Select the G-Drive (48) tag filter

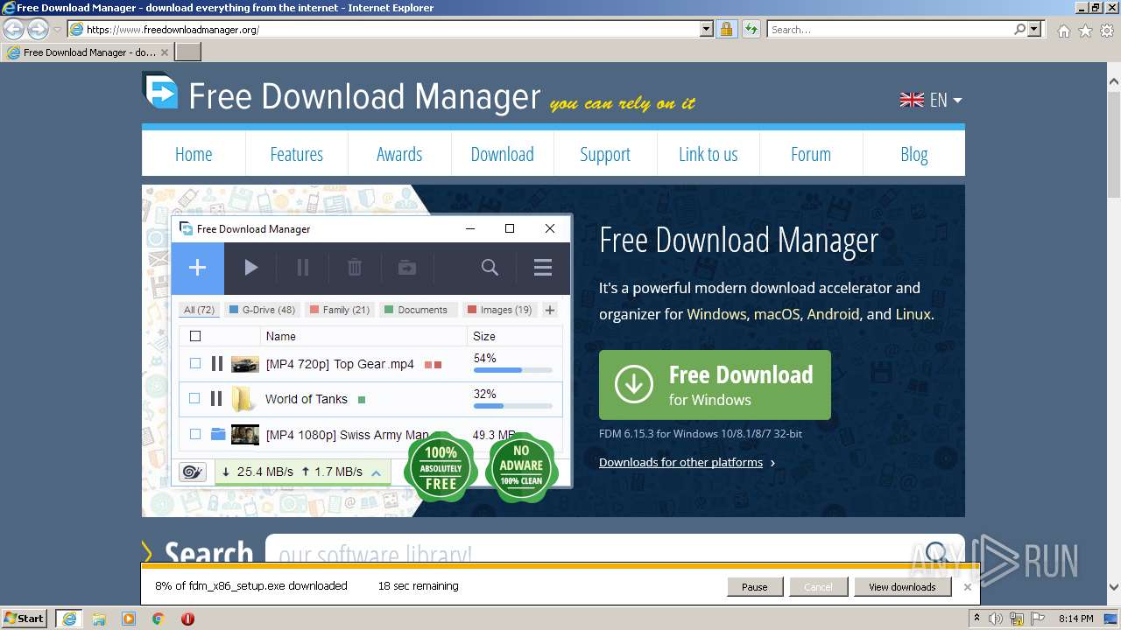click(263, 310)
